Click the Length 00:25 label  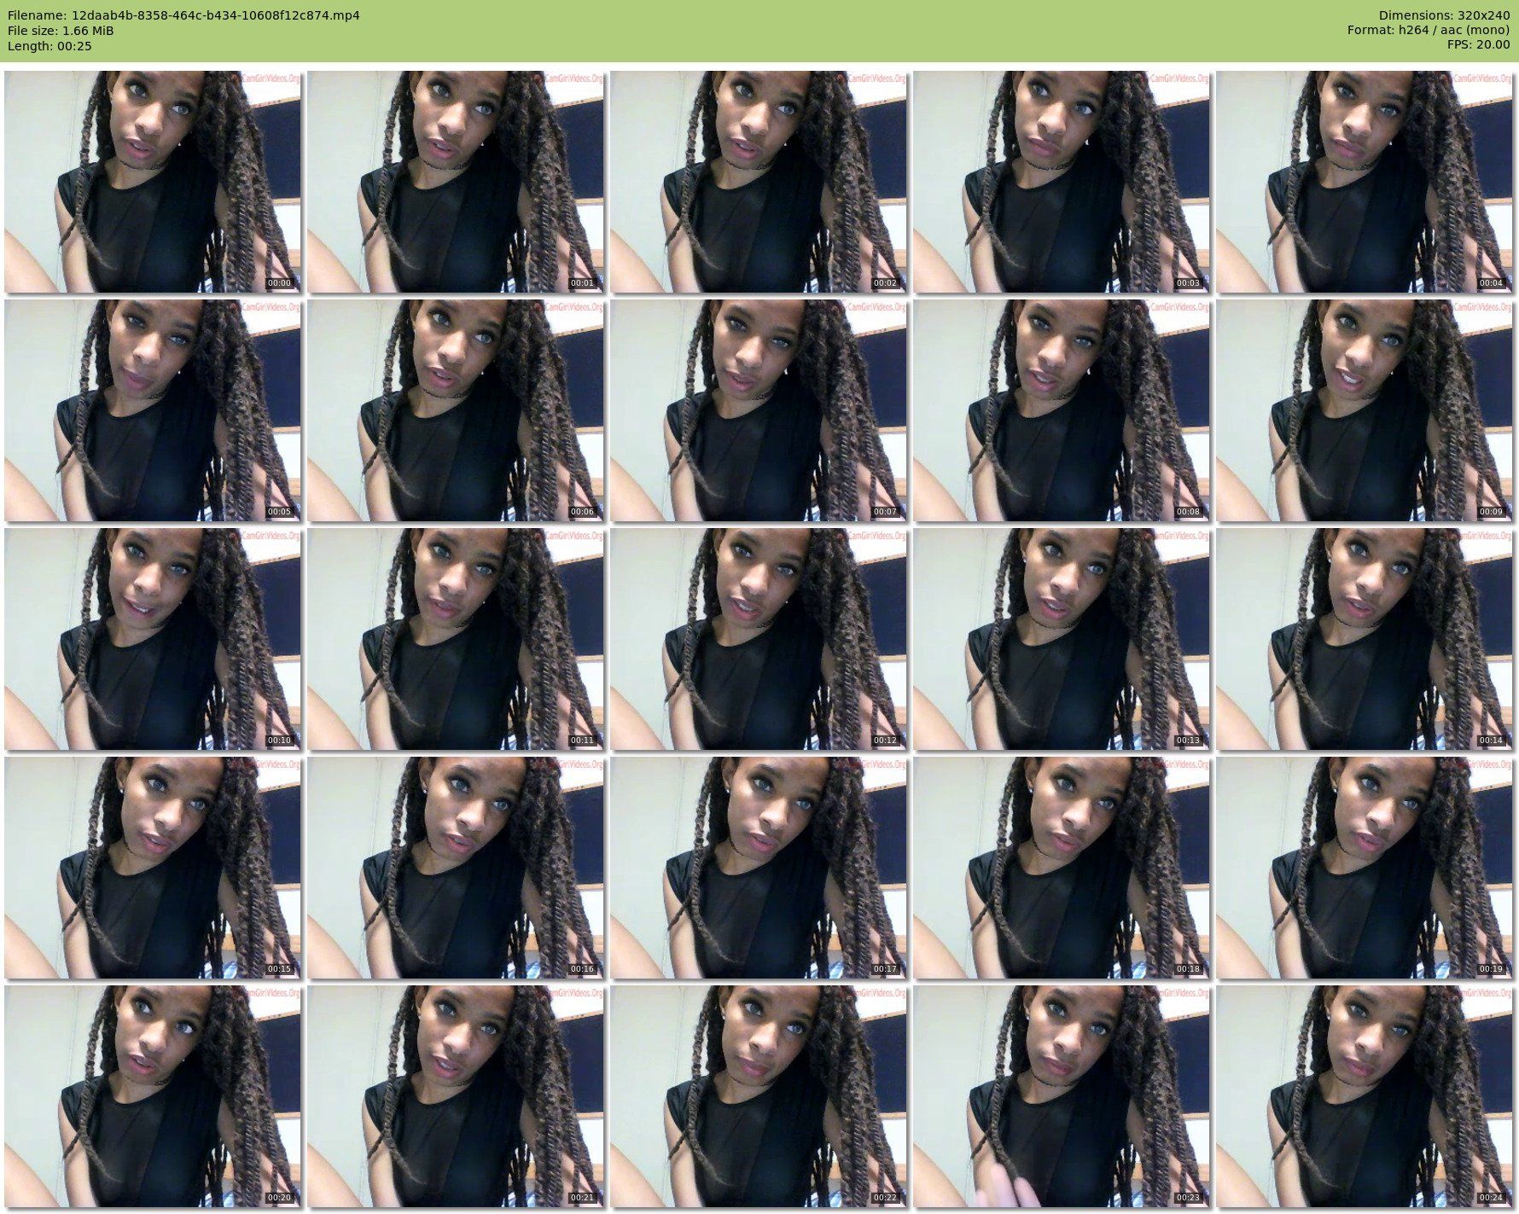49,46
